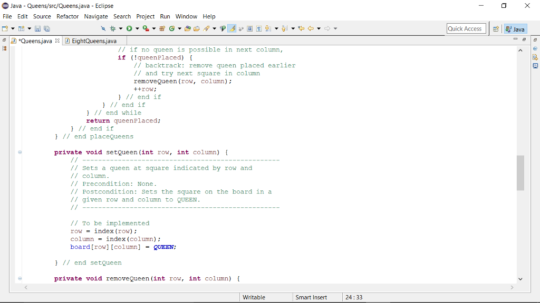Click the 24 : 33 cursor position
This screenshot has width=540, height=303.
coord(354,297)
